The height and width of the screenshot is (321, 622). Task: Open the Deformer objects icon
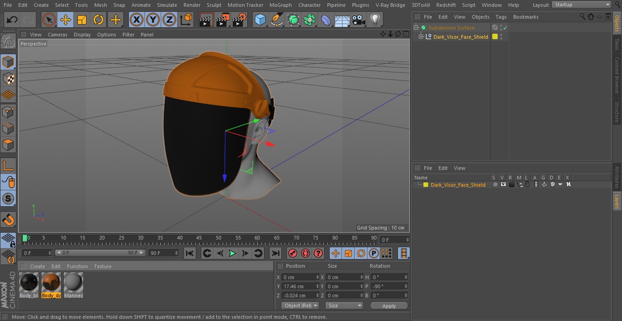(x=326, y=20)
